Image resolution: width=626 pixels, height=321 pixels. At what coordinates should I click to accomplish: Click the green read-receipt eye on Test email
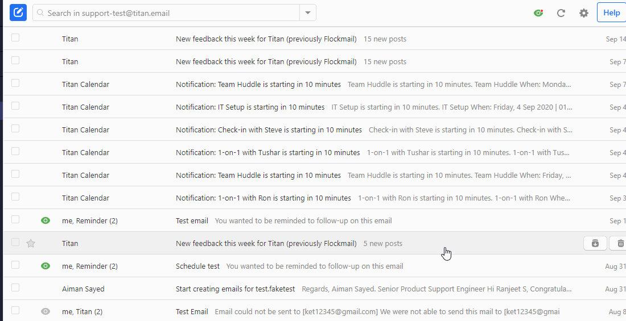point(46,220)
